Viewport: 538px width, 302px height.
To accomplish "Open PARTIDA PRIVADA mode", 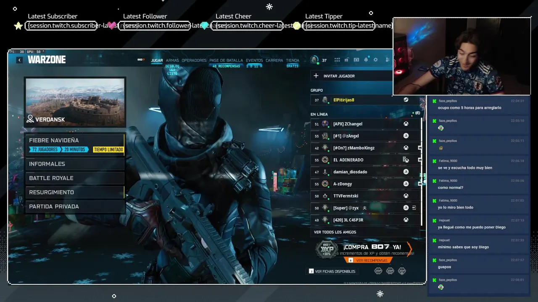I will coord(75,206).
